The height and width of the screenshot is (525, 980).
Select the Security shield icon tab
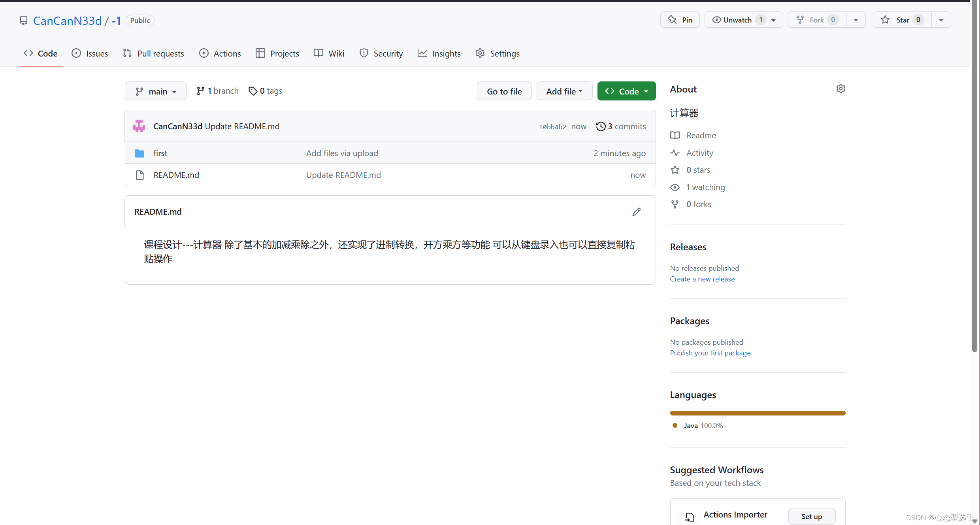pyautogui.click(x=363, y=53)
